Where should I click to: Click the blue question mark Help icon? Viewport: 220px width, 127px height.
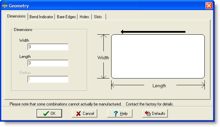(116, 114)
